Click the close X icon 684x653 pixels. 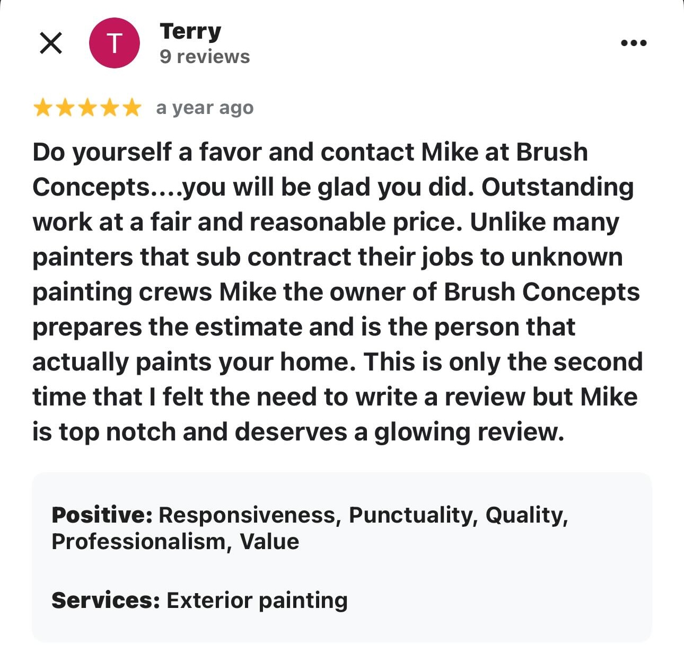point(51,43)
